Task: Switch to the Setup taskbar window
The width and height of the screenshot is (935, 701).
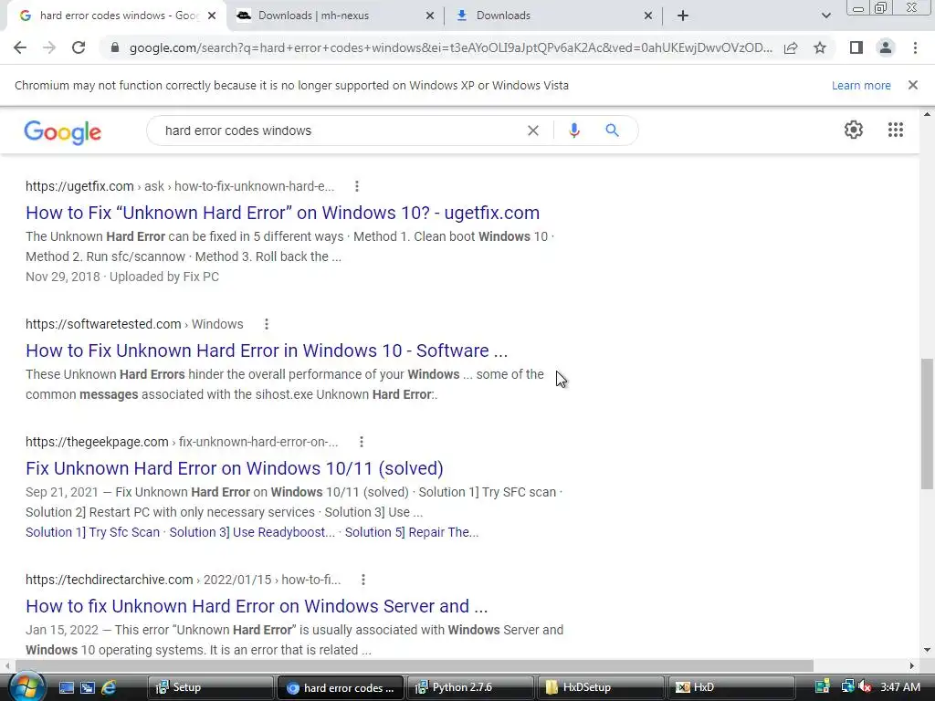Action: pos(210,687)
